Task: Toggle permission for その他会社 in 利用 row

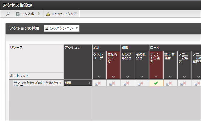Action: point(142,83)
